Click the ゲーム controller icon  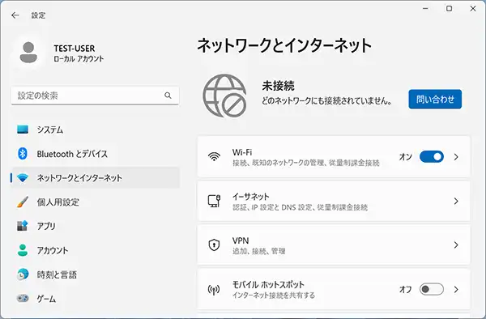[23, 298]
